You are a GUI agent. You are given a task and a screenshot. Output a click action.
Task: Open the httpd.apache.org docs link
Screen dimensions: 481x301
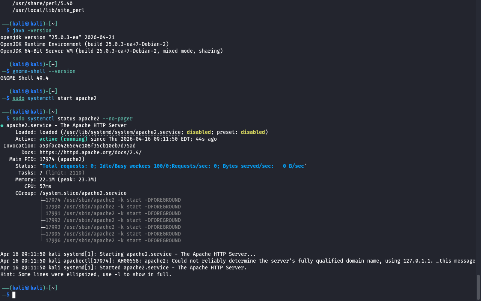point(90,152)
